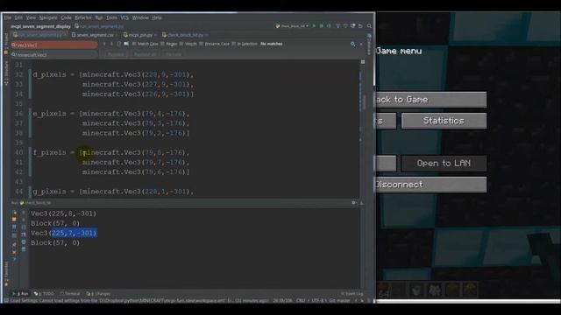
Task: Jump to the next occurrence with the find bar arrow
Action: pyautogui.click(x=111, y=44)
